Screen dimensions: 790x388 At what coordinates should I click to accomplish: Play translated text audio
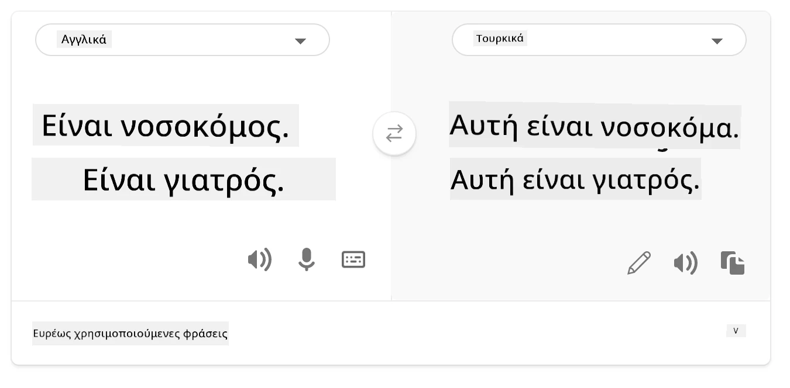[686, 264]
